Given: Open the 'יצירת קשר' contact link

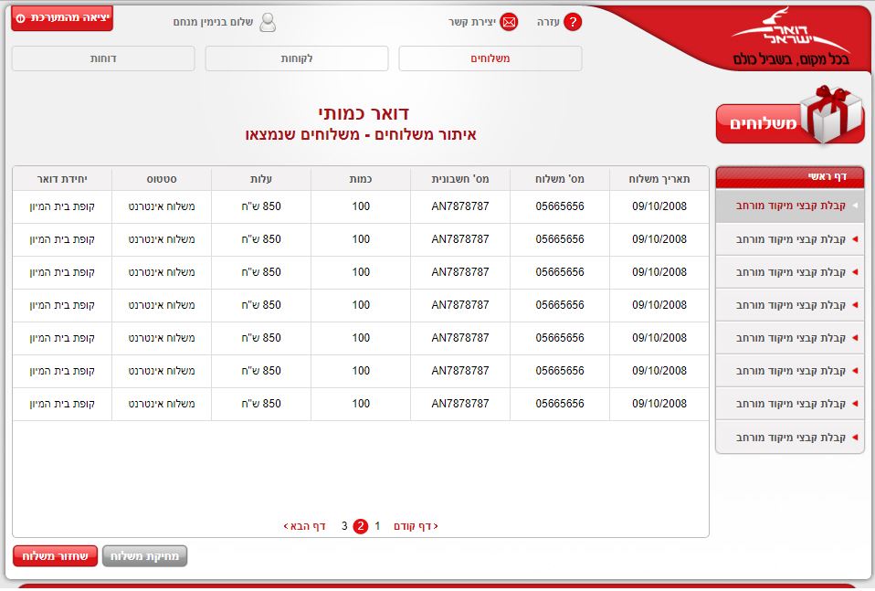Looking at the screenshot, I should click(472, 22).
